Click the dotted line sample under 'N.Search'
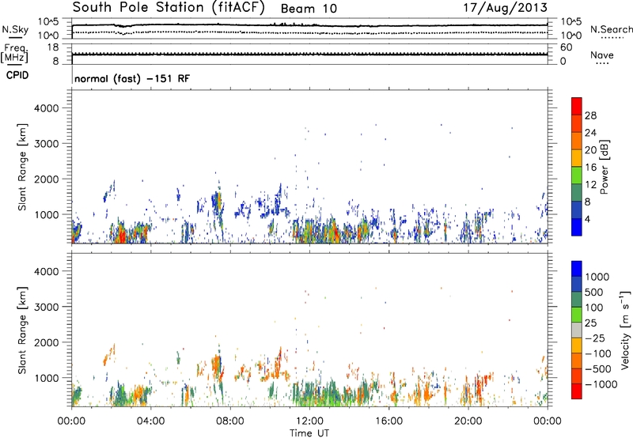Viewport: 633px width, 438px height. click(612, 38)
